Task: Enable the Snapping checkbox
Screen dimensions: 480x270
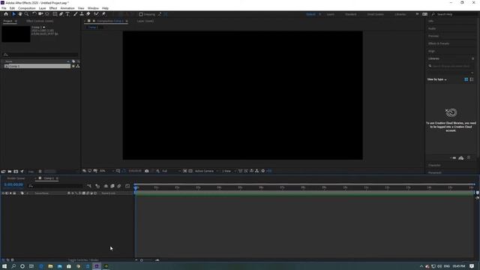Action: (141, 14)
